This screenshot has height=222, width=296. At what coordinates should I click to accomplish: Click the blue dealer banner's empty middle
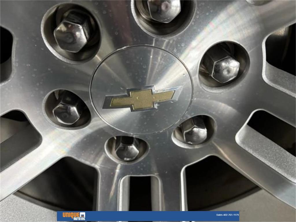point(150,216)
